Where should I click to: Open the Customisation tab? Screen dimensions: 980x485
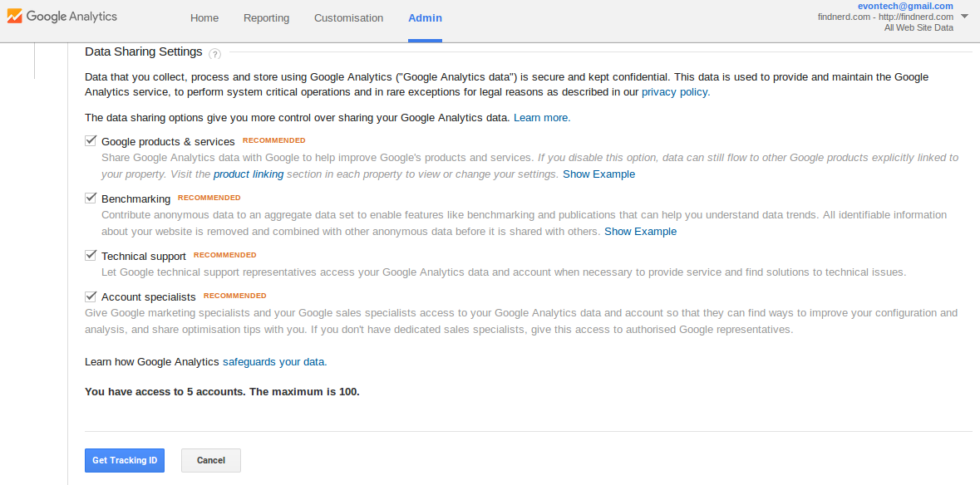pos(349,18)
